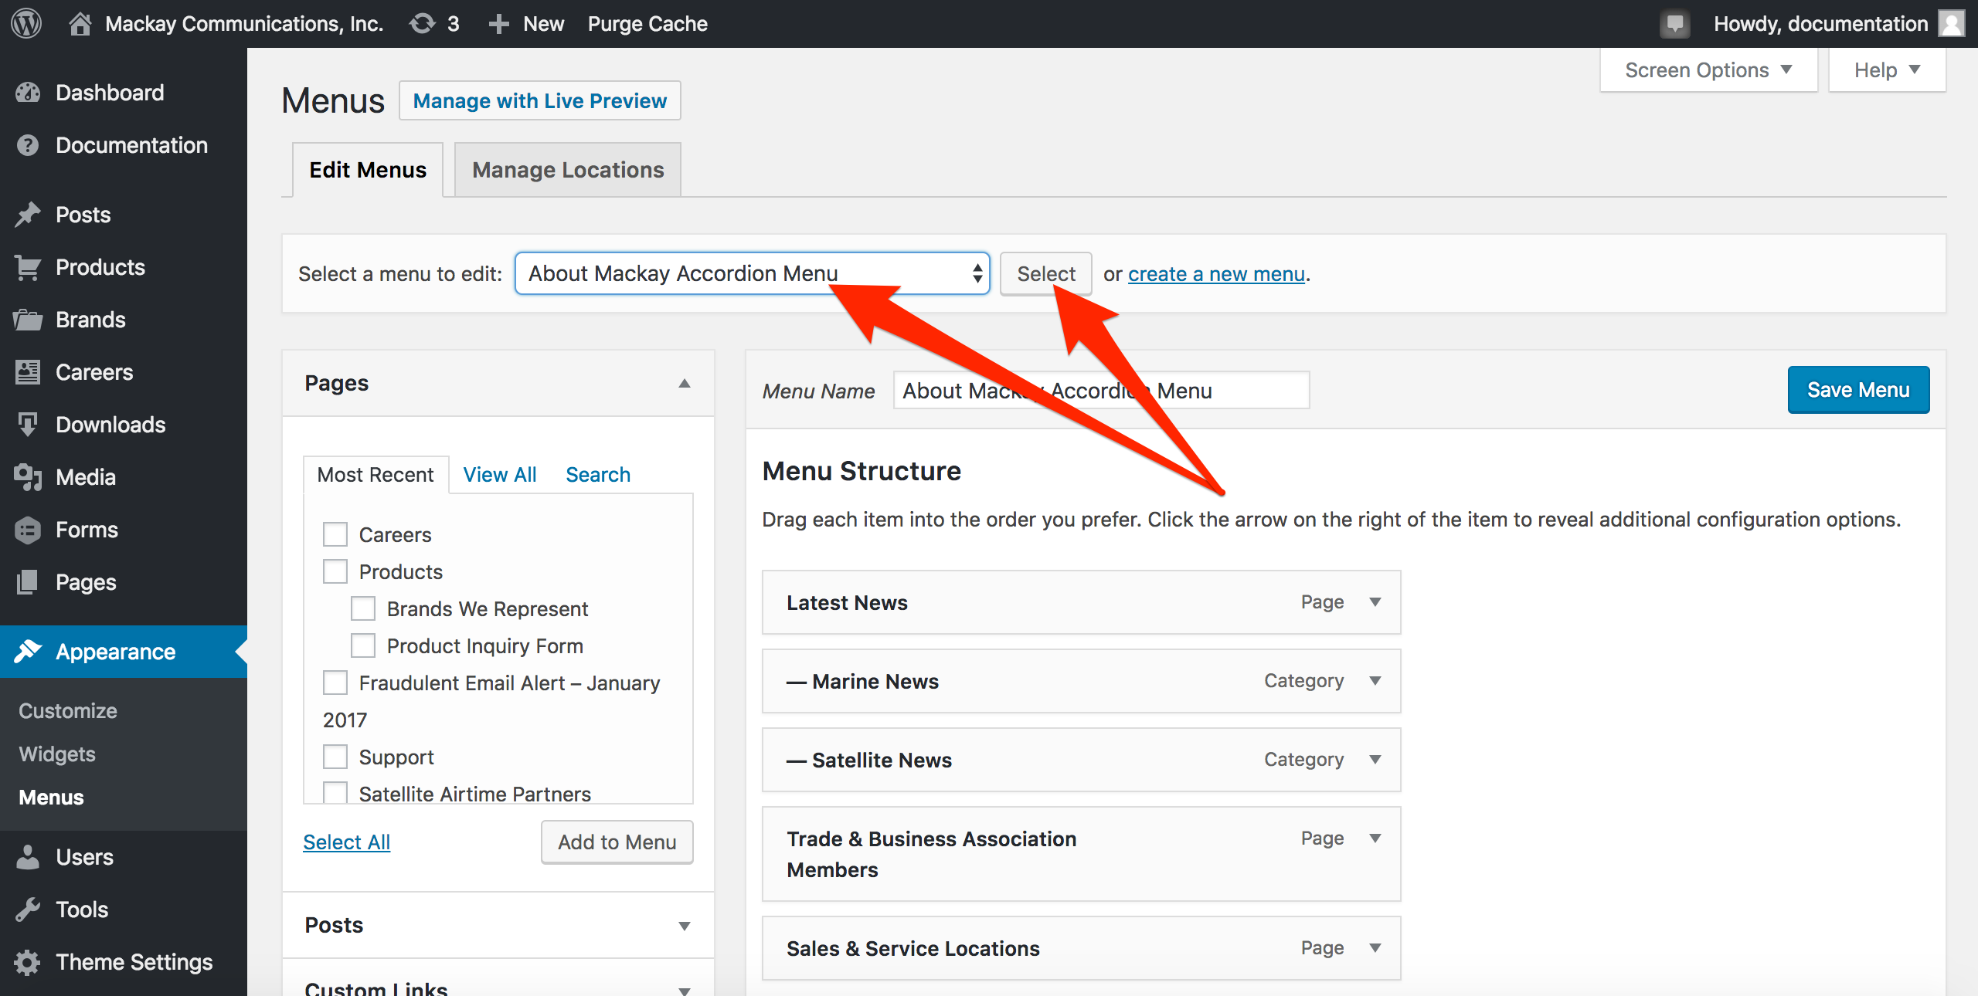Click the Select button beside menu dropdown

click(x=1046, y=274)
